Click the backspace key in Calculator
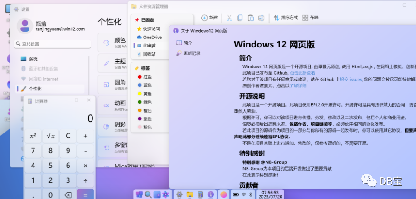This screenshot has height=199, width=416. tap(68, 194)
